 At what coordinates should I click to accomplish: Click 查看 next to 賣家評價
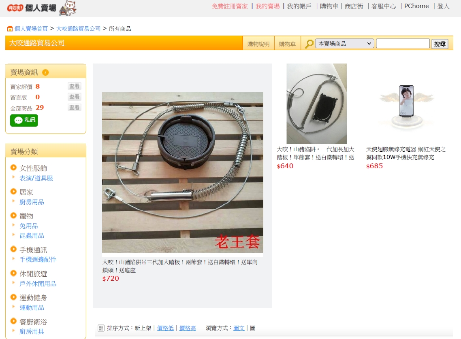[x=74, y=86]
